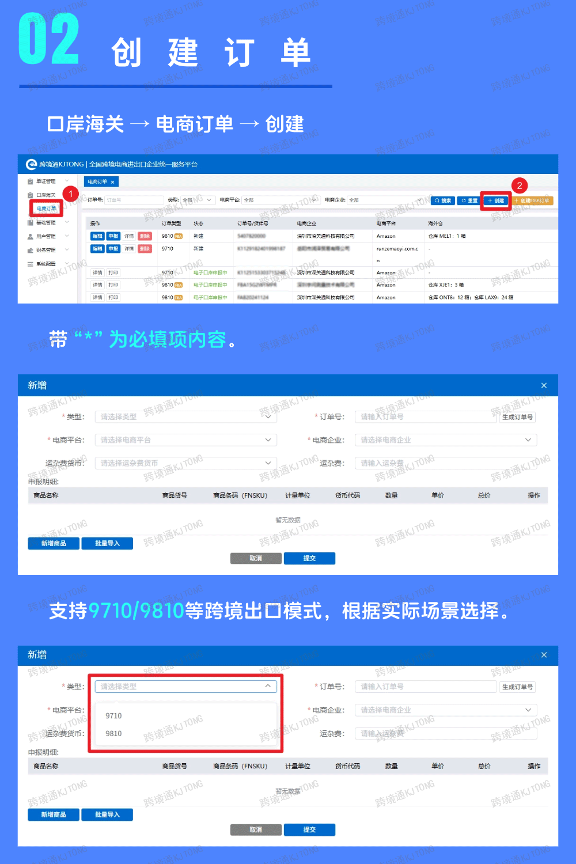The height and width of the screenshot is (864, 576).
Task: Click the 重置 reset button
Action: [469, 200]
